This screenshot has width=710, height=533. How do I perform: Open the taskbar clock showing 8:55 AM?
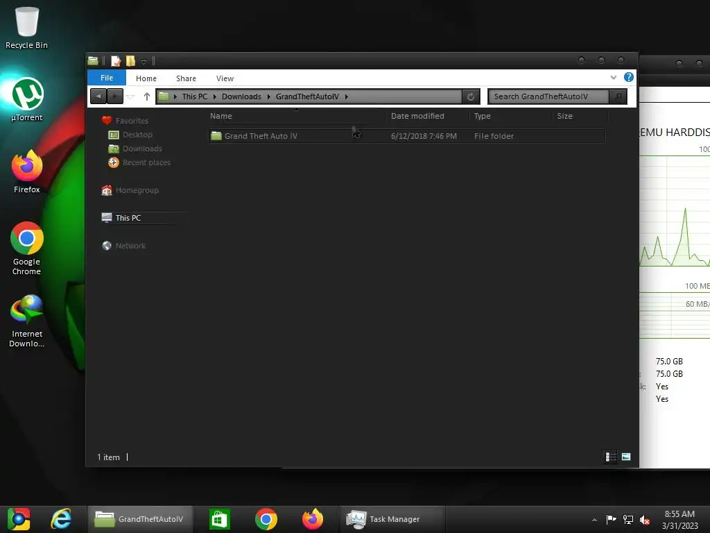click(x=679, y=520)
